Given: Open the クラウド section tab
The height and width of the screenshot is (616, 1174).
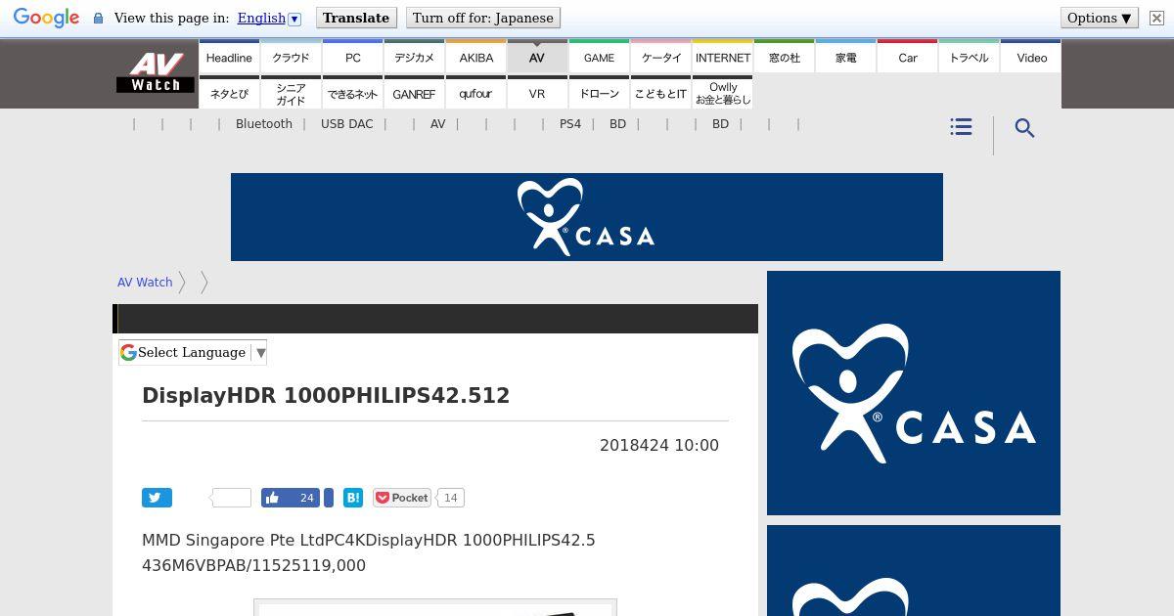Looking at the screenshot, I should pyautogui.click(x=291, y=57).
